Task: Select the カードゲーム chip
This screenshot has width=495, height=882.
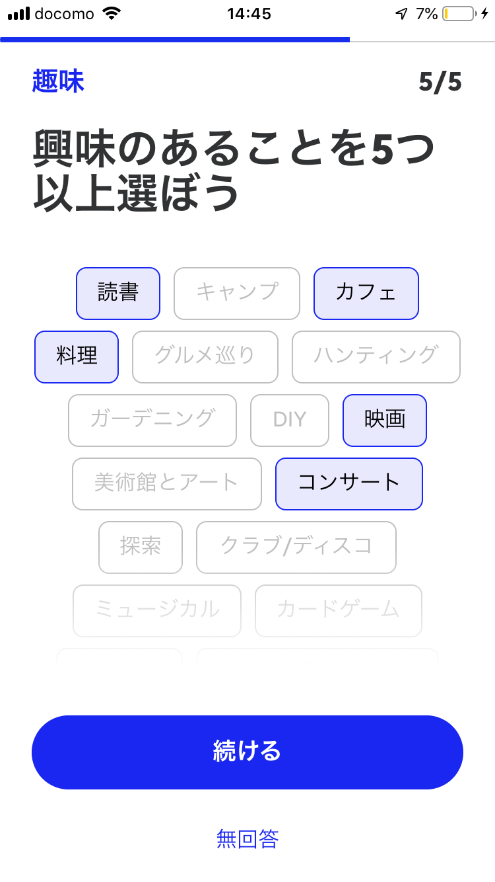Action: [338, 610]
